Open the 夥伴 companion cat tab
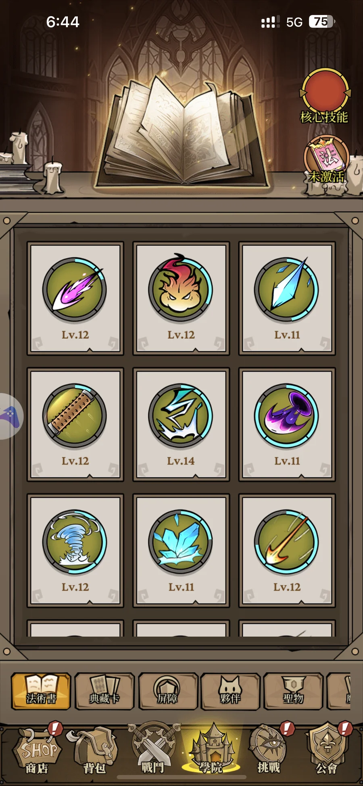 (230, 691)
